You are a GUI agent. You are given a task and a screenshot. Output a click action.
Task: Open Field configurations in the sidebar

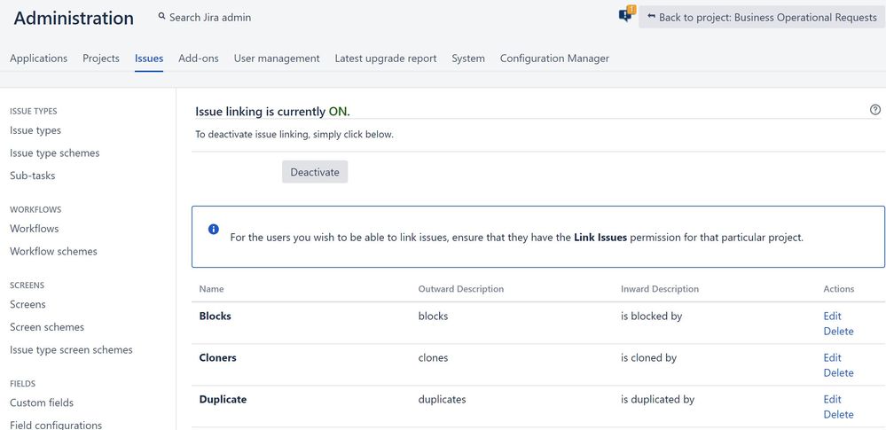(x=56, y=425)
